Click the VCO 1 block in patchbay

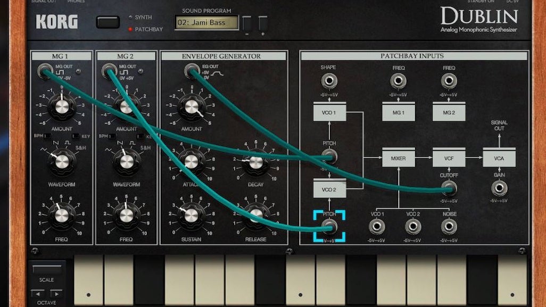point(329,112)
